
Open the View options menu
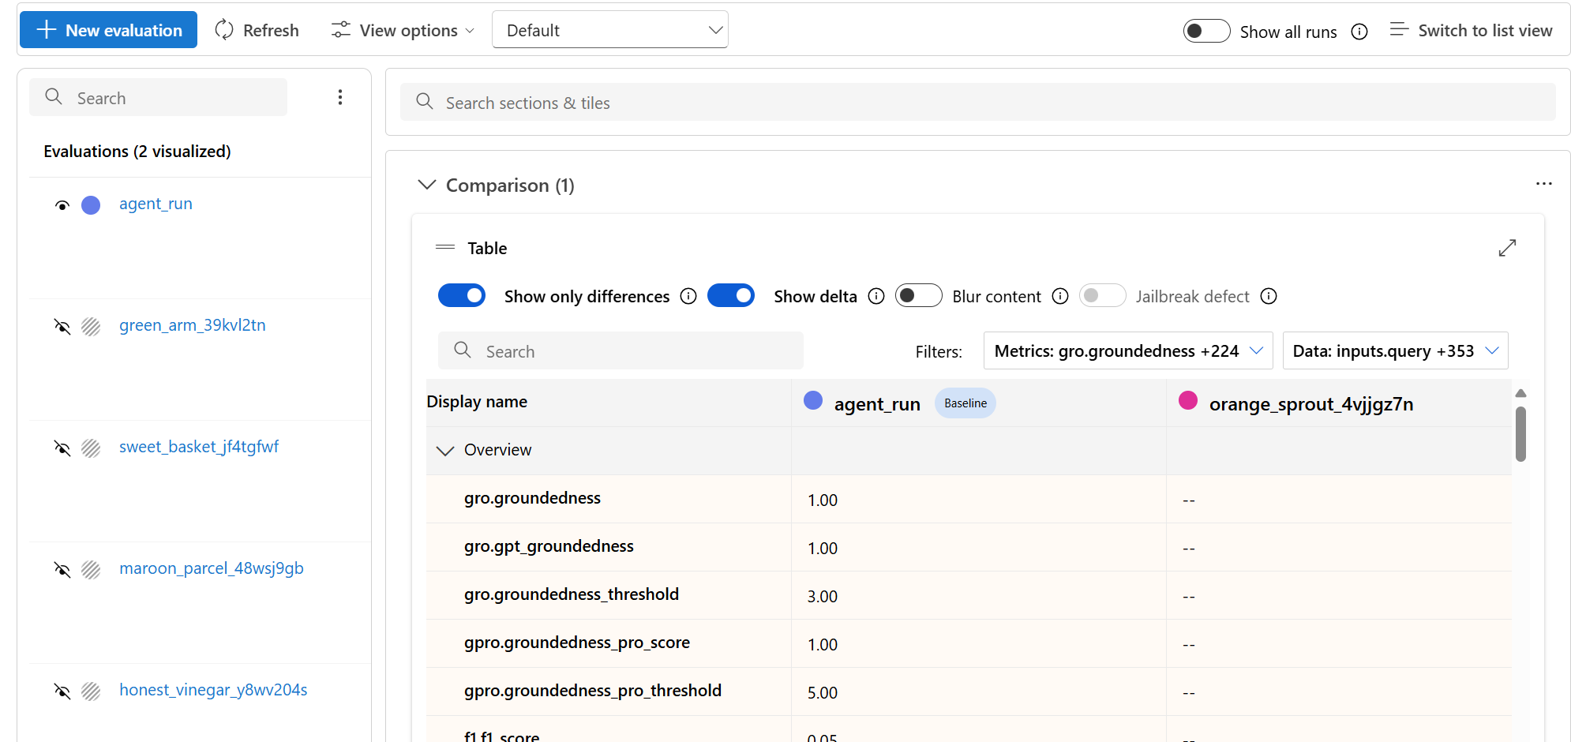[x=403, y=30]
